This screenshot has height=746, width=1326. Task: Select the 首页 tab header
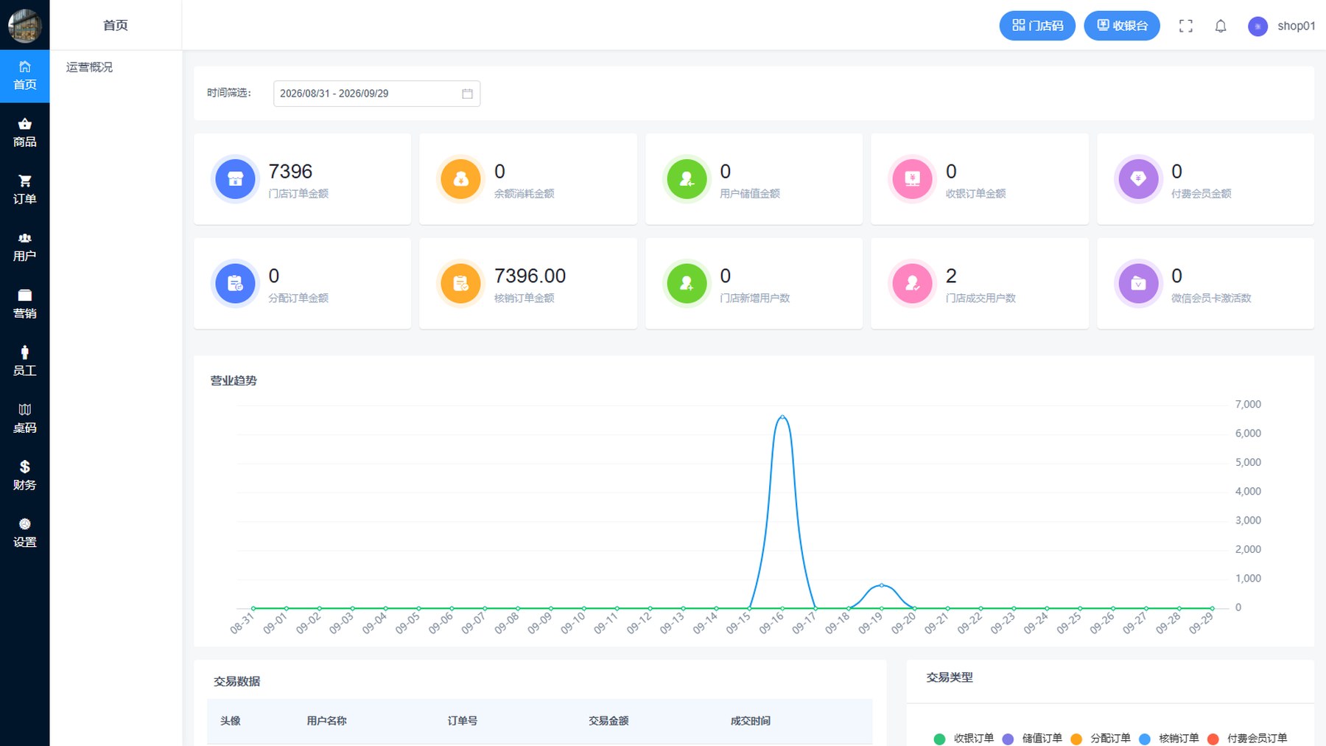[116, 25]
